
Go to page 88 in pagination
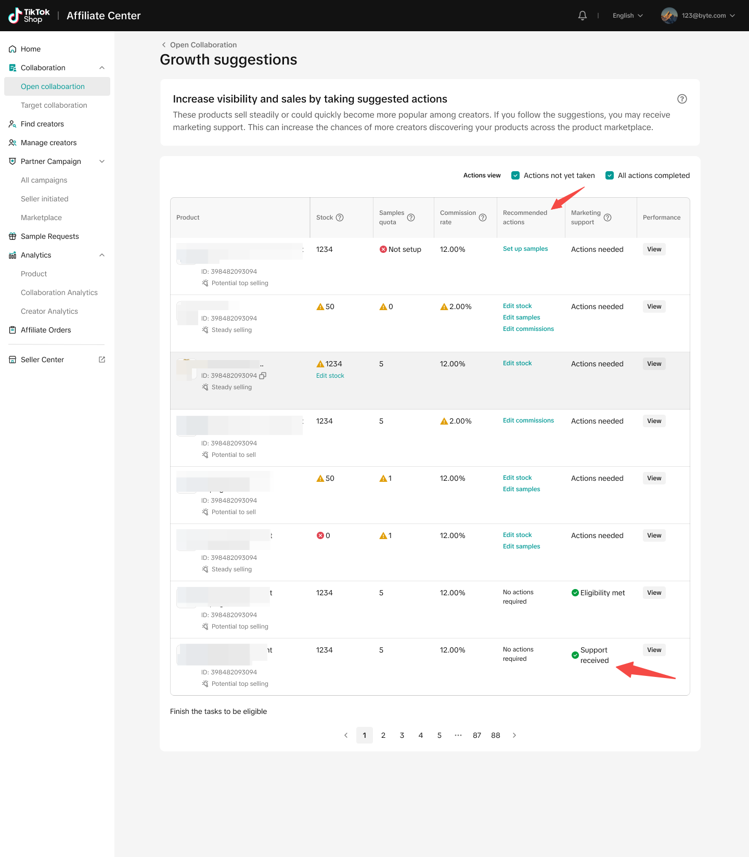[495, 735]
